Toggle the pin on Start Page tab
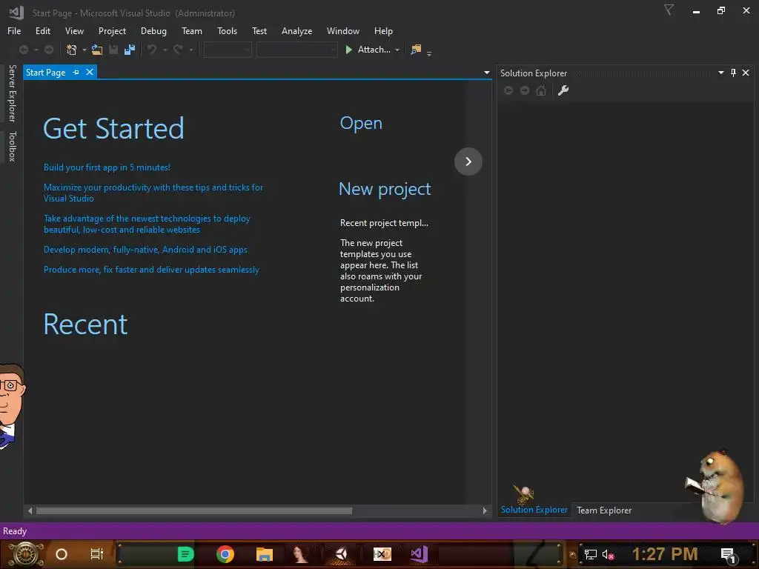 [76, 72]
